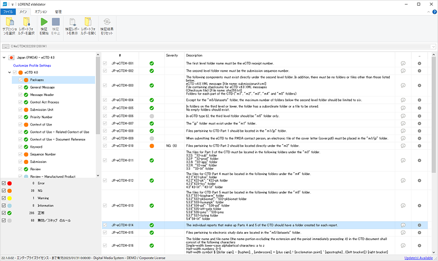438x261 pixels.
Task: Select the Sequence Number tree item
Action: pos(43,154)
